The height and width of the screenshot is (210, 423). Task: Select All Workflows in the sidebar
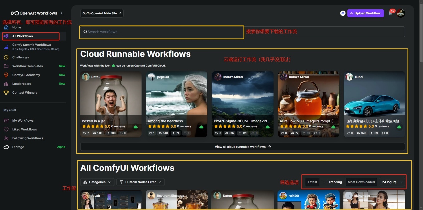(23, 36)
